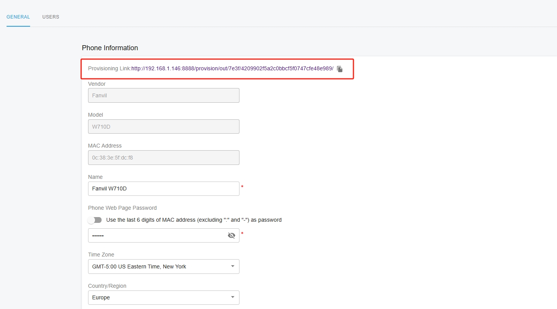Screen dimensions: 557x309
Task: Click the Country/Region field label
Action: coord(107,286)
